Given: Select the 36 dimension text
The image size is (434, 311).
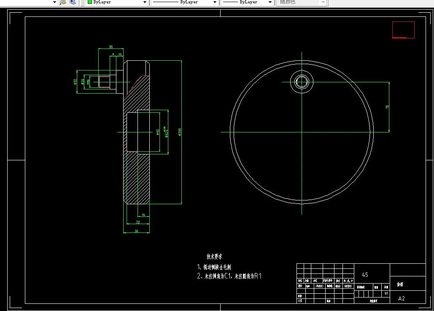Looking at the screenshot, I should (x=136, y=231).
